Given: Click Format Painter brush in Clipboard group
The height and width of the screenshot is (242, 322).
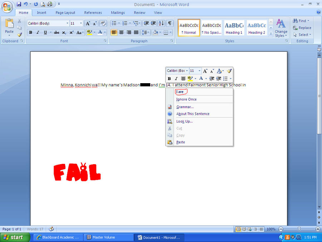Looking at the screenshot, I should [20, 34].
